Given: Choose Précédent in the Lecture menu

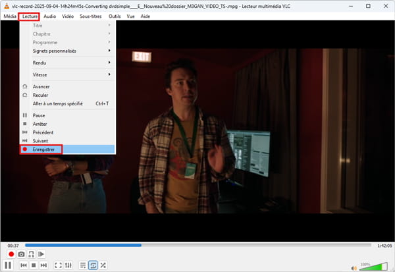Looking at the screenshot, I should click(68, 132).
